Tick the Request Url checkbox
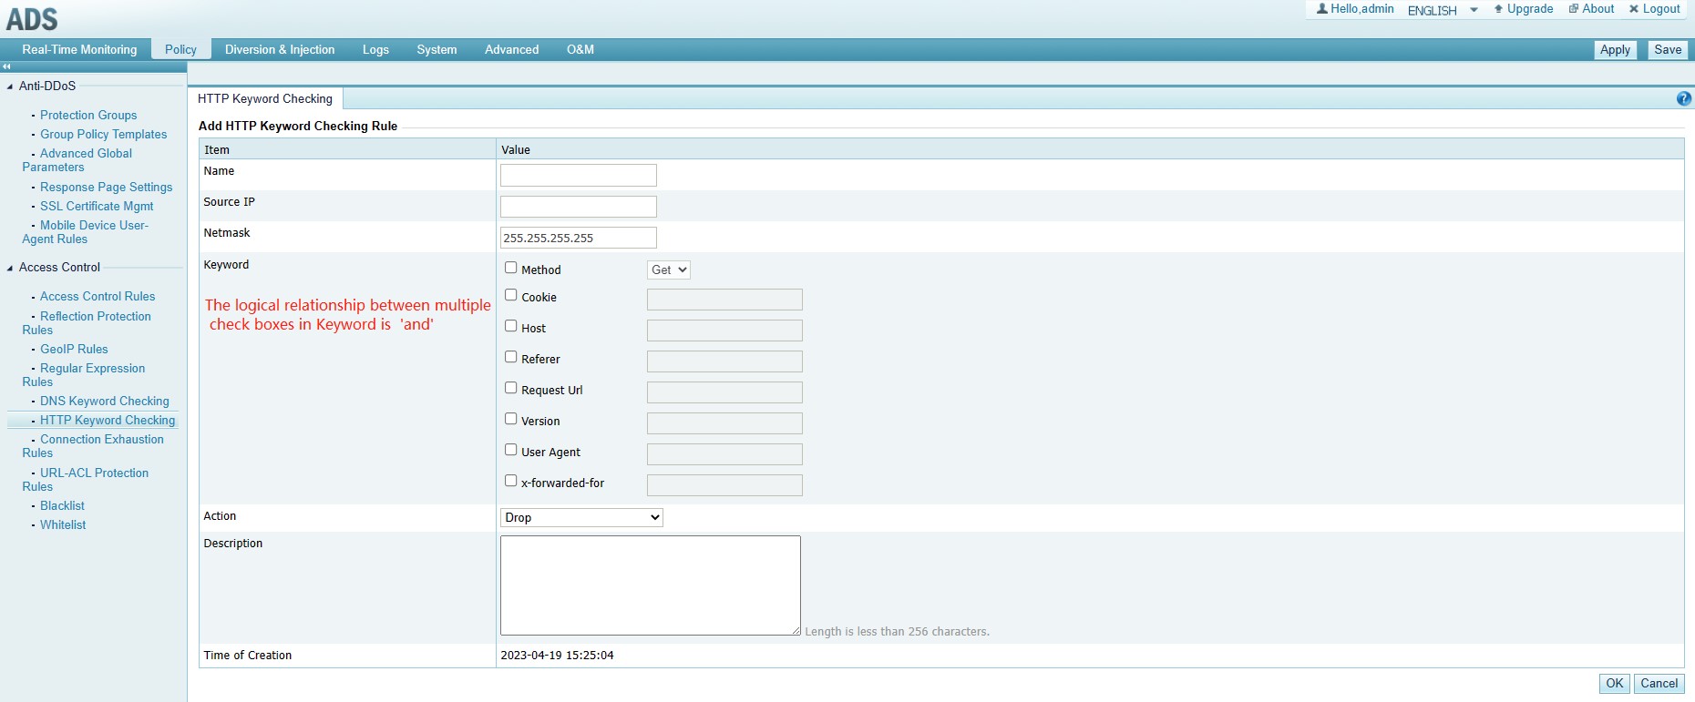 [x=511, y=388]
